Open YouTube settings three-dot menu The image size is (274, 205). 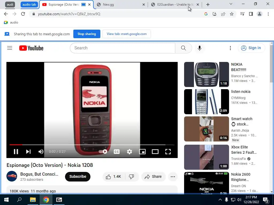[x=230, y=48]
